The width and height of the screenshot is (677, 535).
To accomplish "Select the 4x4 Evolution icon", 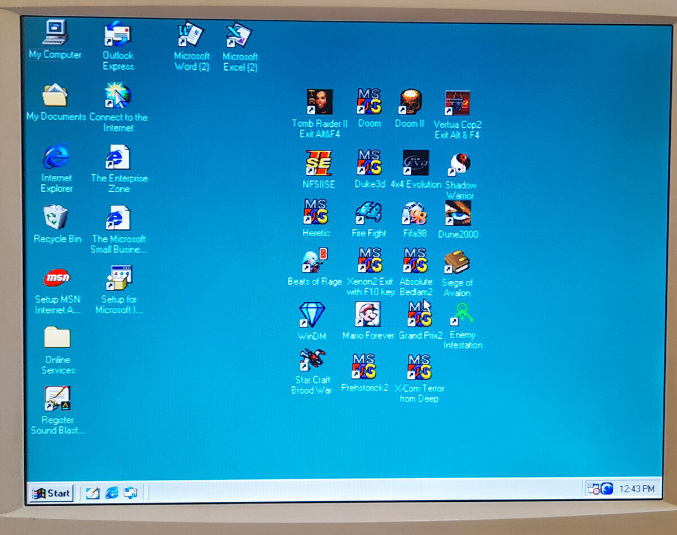I will 415,162.
